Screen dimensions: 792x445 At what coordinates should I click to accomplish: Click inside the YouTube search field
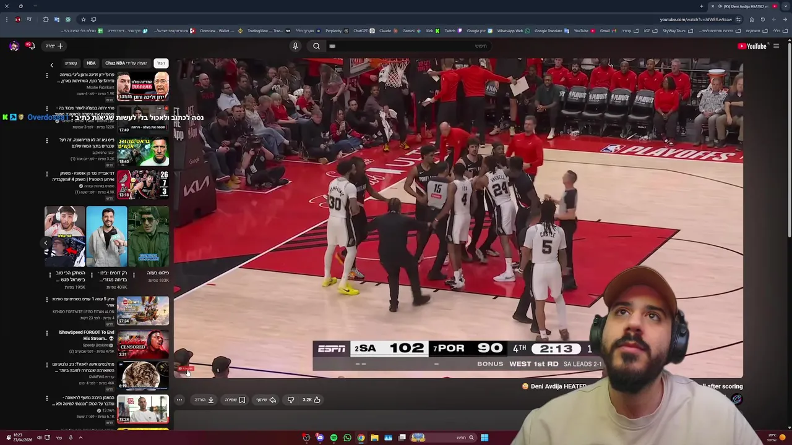point(408,46)
